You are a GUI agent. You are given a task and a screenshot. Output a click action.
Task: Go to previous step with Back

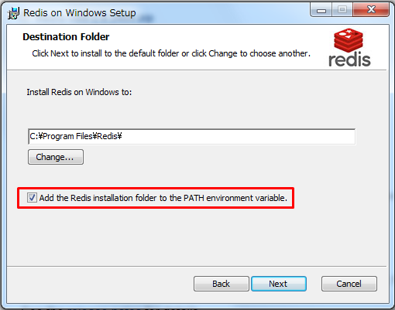[222, 284]
